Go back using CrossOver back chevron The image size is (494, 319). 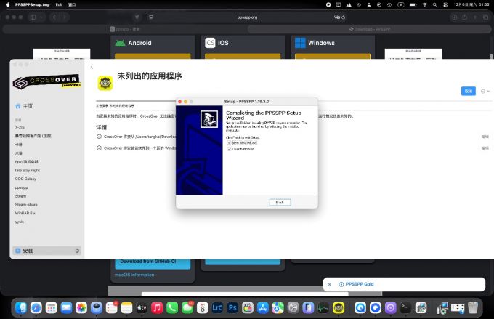click(92, 67)
